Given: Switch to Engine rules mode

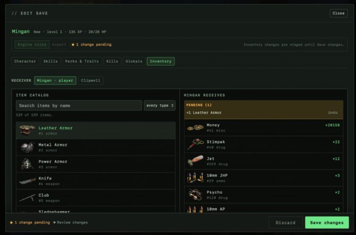Looking at the screenshot, I should pos(32,44).
